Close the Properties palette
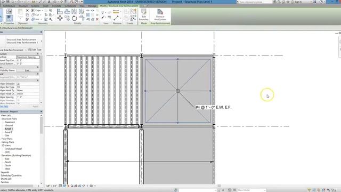The height and width of the screenshot is (192, 341). pos(42,32)
